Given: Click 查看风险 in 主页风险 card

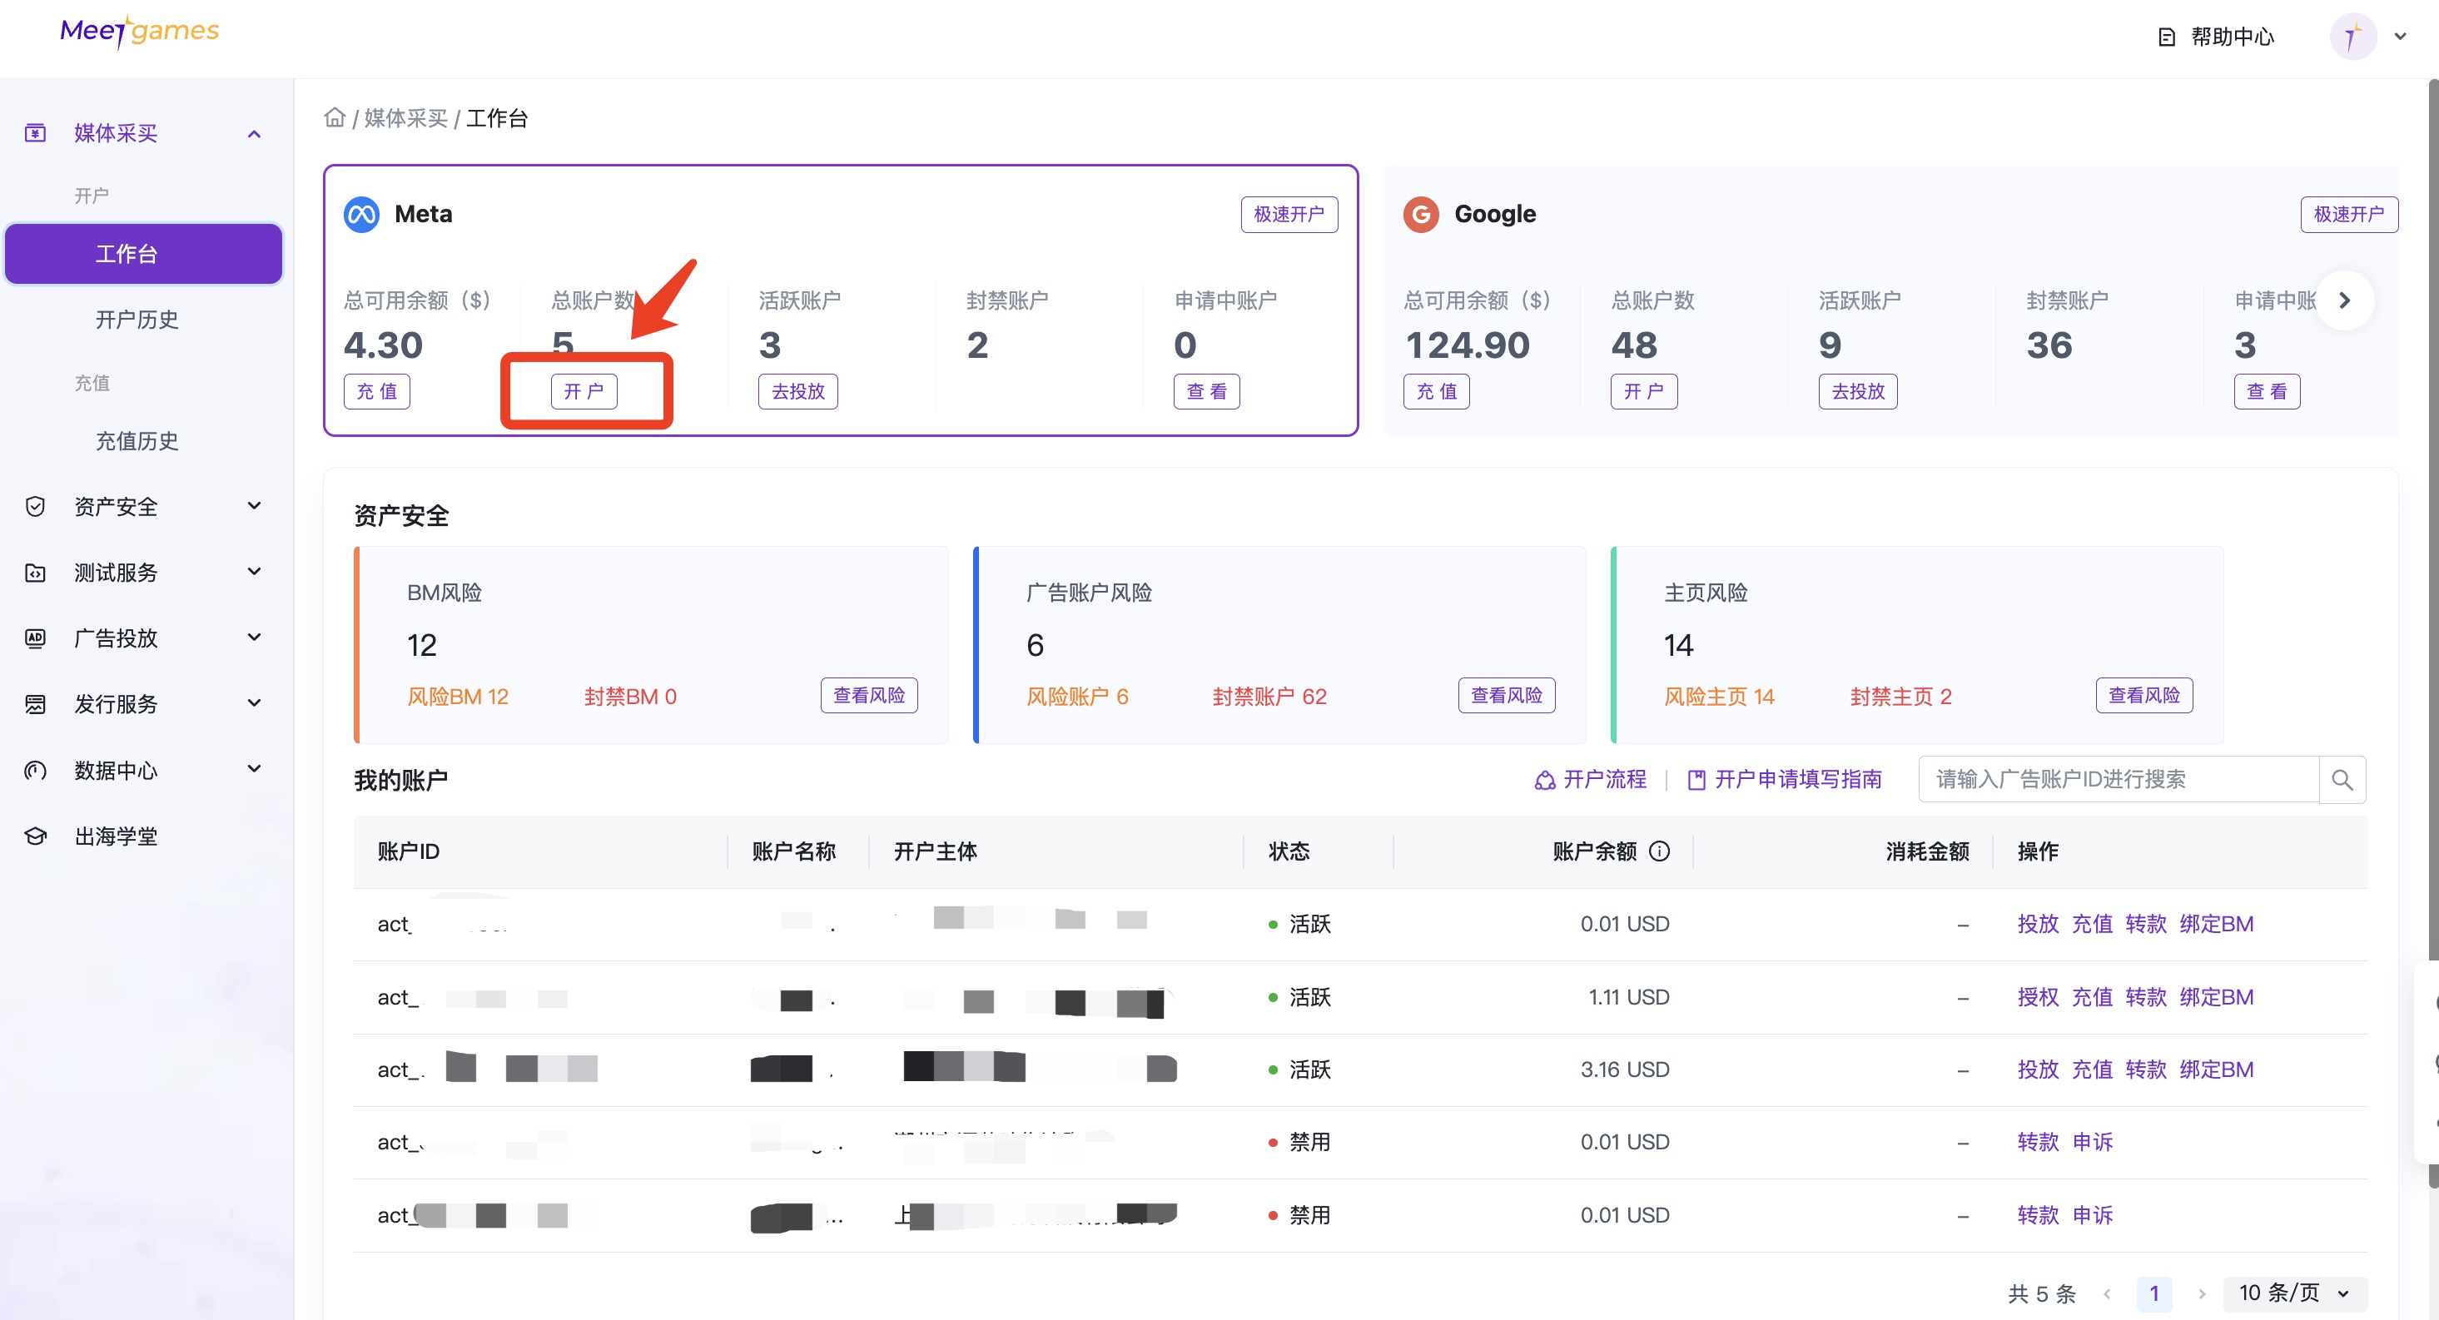Looking at the screenshot, I should 2143,695.
